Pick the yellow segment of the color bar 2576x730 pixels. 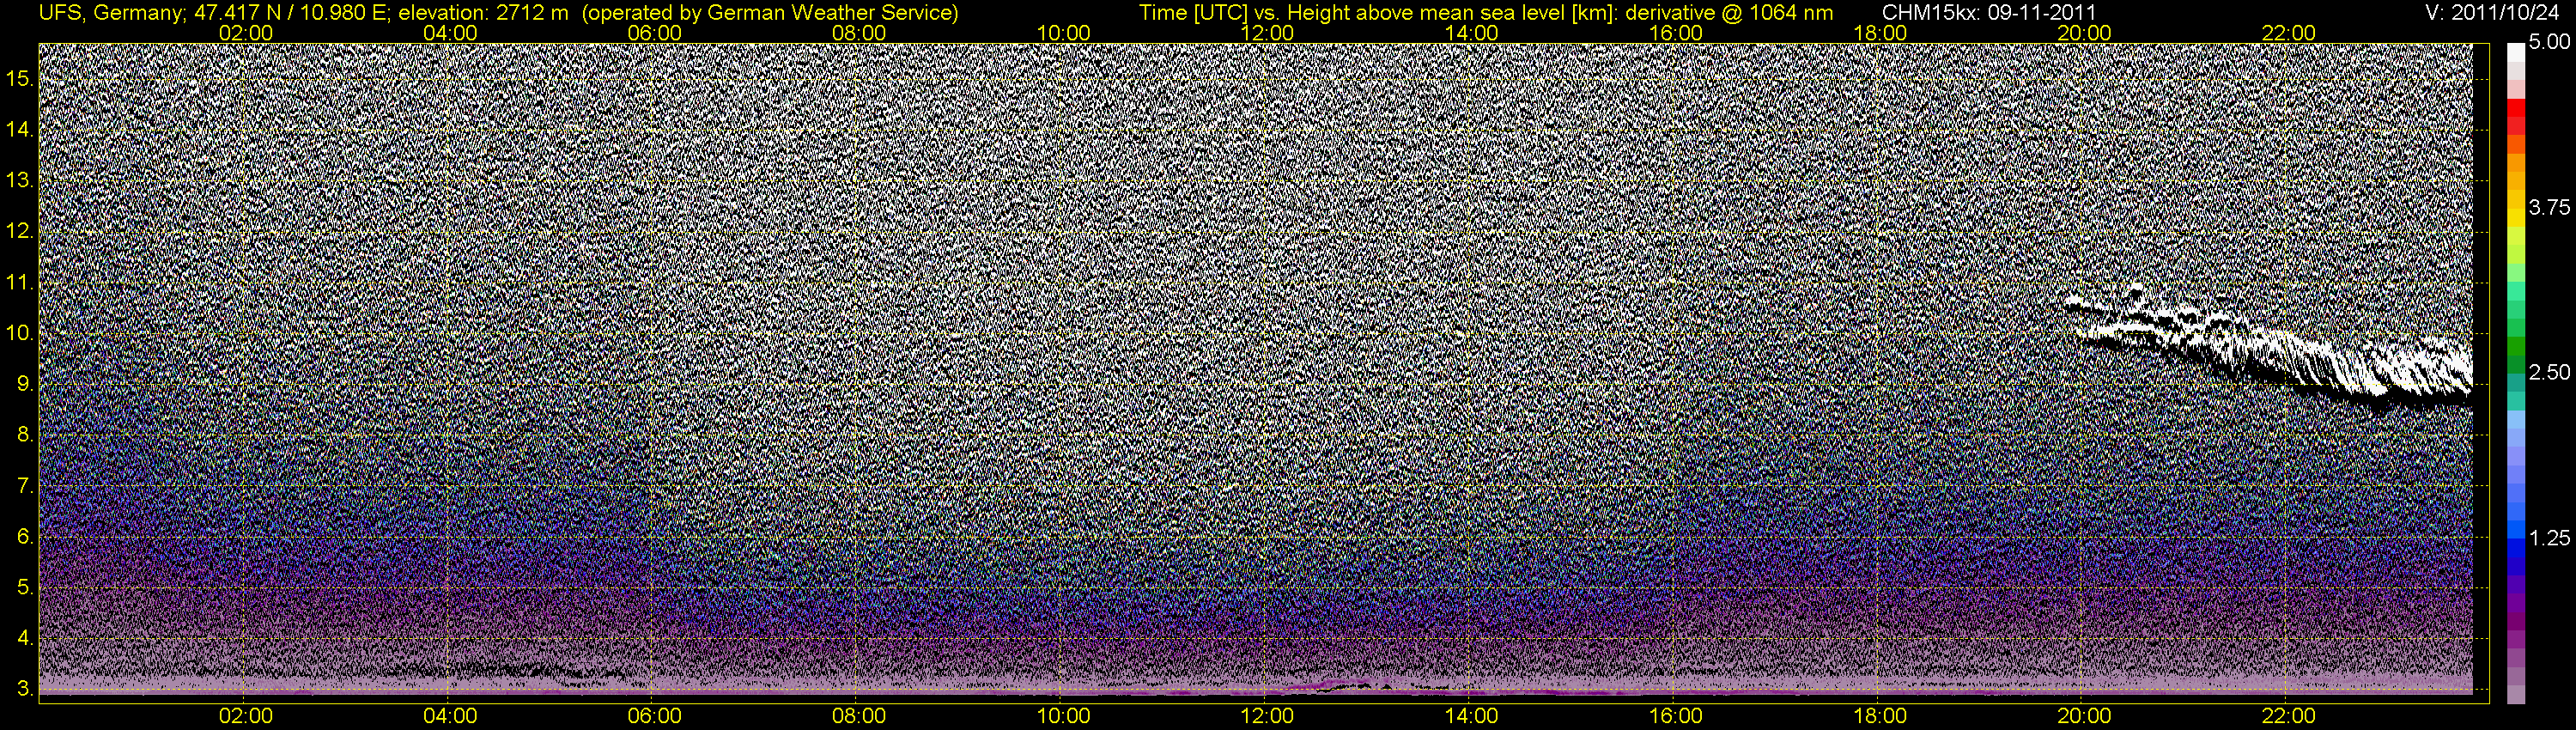pyautogui.click(x=2516, y=218)
